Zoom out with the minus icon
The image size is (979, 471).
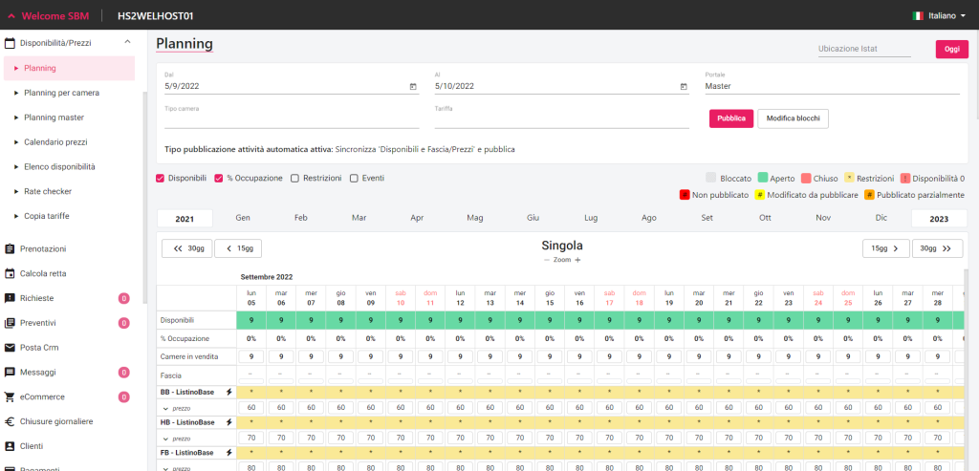547,260
